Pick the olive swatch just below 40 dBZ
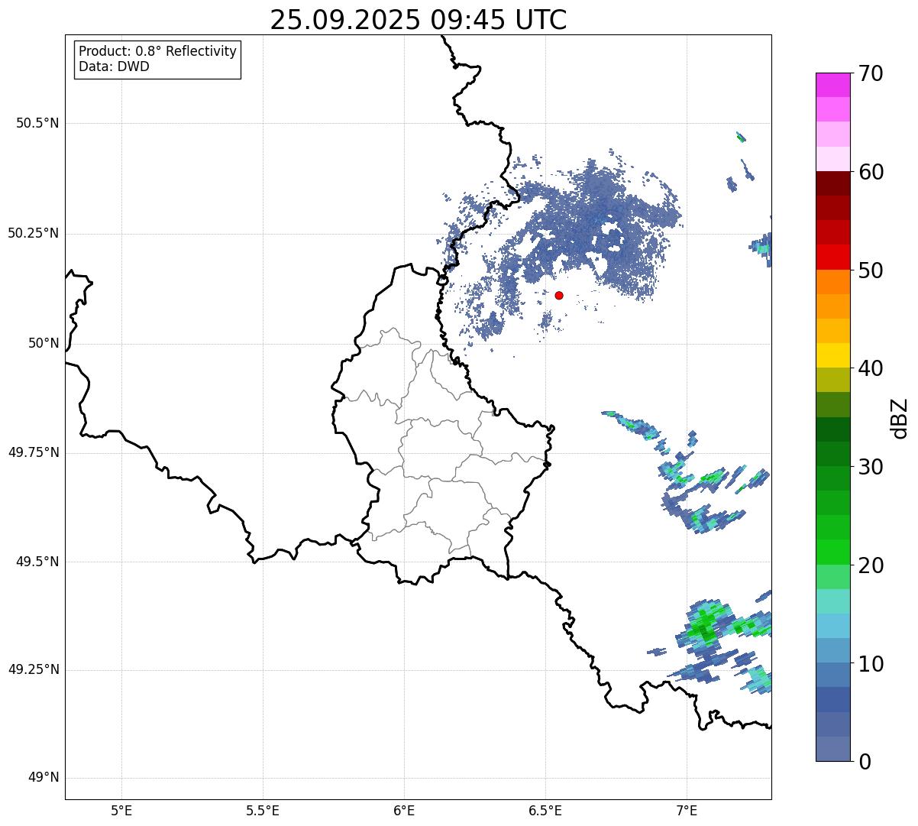This screenshot has height=826, width=918. [833, 380]
